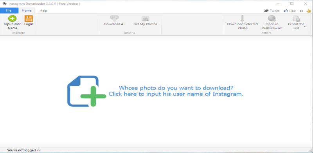The image size is (313, 153).
Task: Click the Tweet button with bird icon
Action: point(272,11)
